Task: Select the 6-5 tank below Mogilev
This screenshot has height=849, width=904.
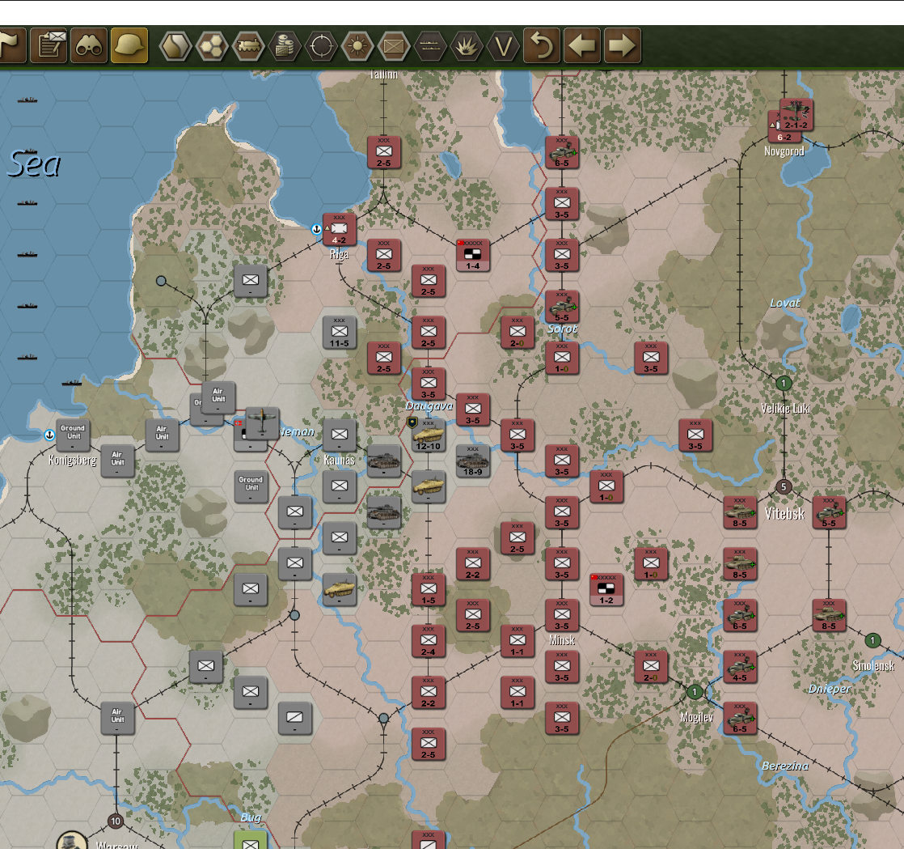Action: (740, 718)
